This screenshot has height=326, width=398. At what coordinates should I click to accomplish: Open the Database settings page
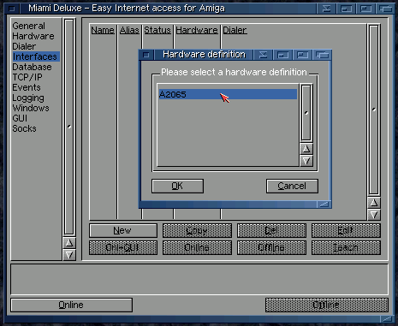point(32,67)
